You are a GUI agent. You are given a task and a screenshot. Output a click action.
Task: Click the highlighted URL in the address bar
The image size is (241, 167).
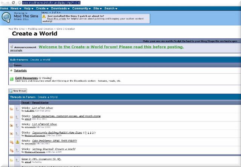click(x=51, y=3)
